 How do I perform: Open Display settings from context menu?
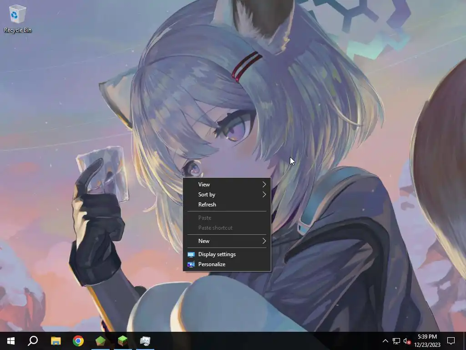point(227,254)
